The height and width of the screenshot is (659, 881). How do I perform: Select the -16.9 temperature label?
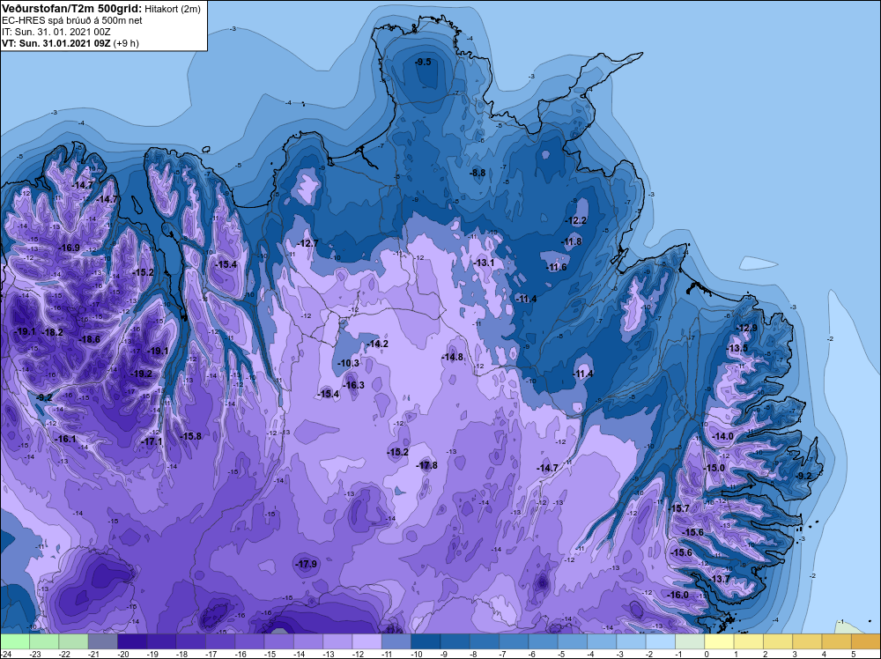(x=69, y=248)
